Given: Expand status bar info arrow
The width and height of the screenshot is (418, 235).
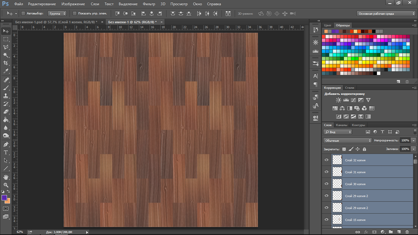Looking at the screenshot, I should point(87,232).
